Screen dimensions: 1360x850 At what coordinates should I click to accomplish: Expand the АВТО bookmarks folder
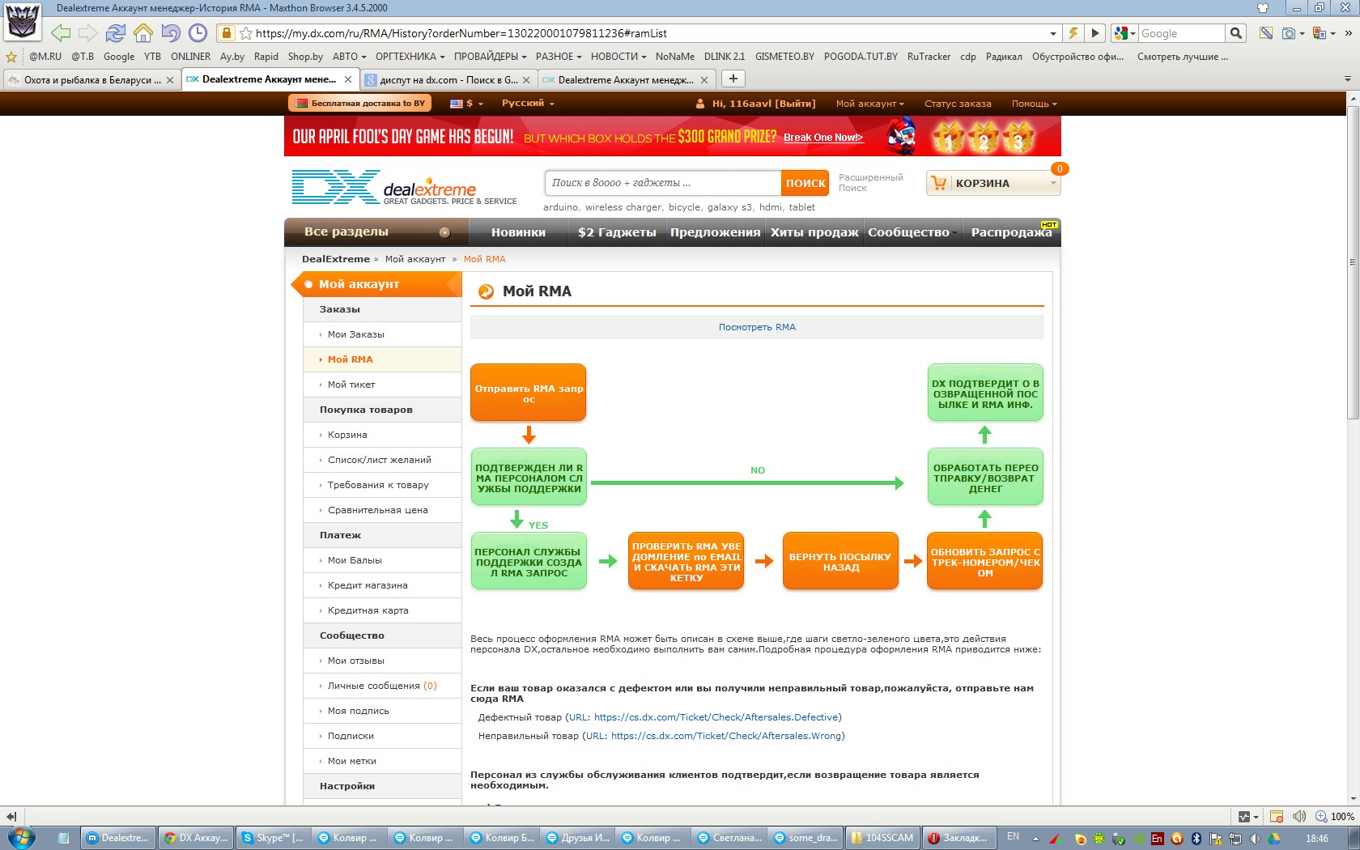pyautogui.click(x=349, y=57)
